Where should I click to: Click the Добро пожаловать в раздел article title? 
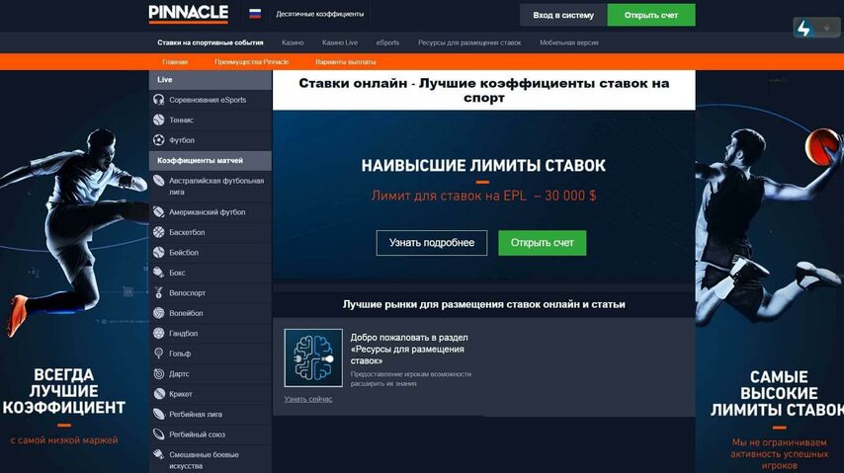(409, 350)
